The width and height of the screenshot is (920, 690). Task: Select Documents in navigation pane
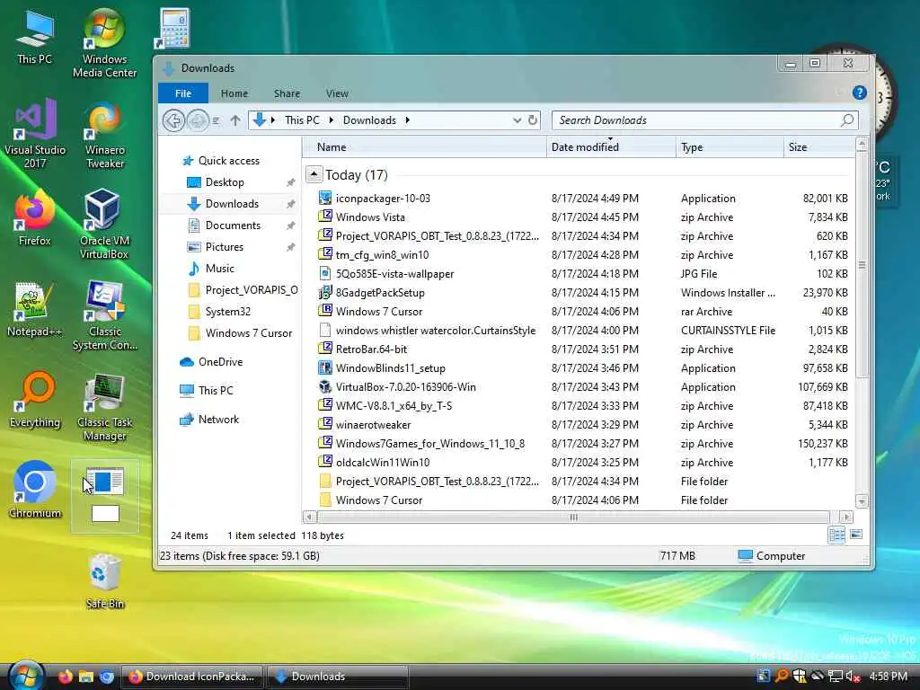(x=226, y=226)
